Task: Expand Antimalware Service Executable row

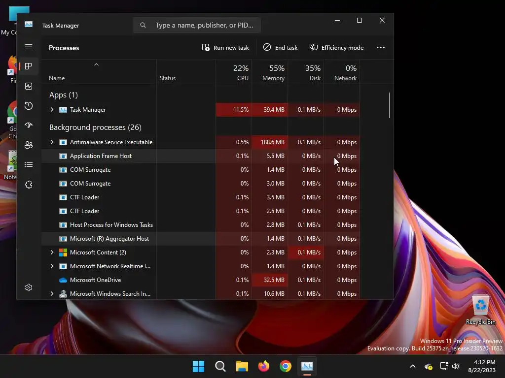Action: [x=52, y=142]
